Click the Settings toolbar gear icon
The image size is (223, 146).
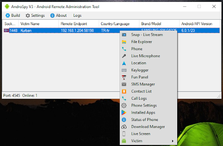(x=28, y=15)
